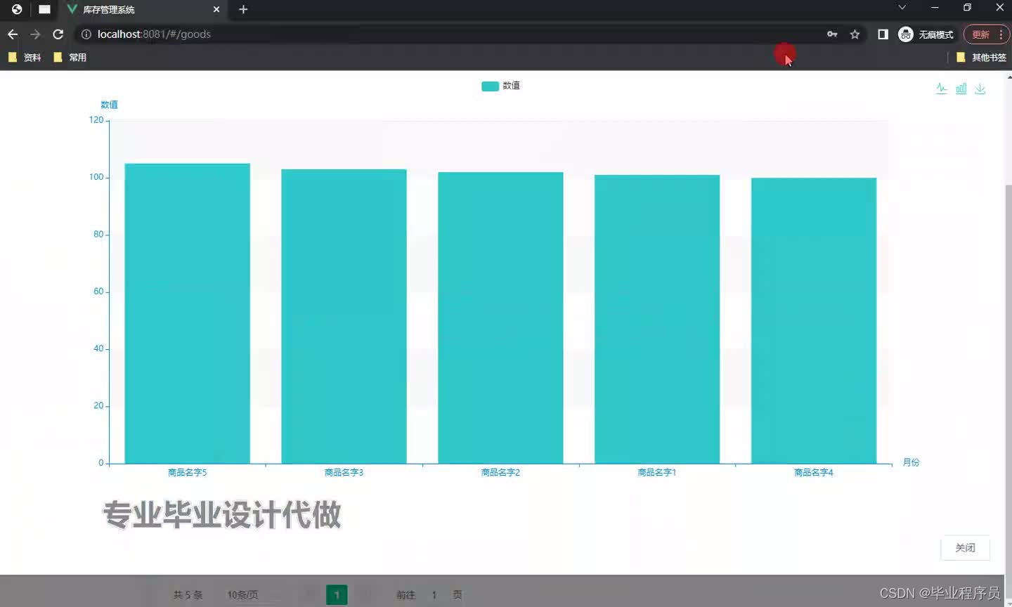Viewport: 1012px width, 607px height.
Task: Click the back navigation arrow
Action: click(x=12, y=34)
